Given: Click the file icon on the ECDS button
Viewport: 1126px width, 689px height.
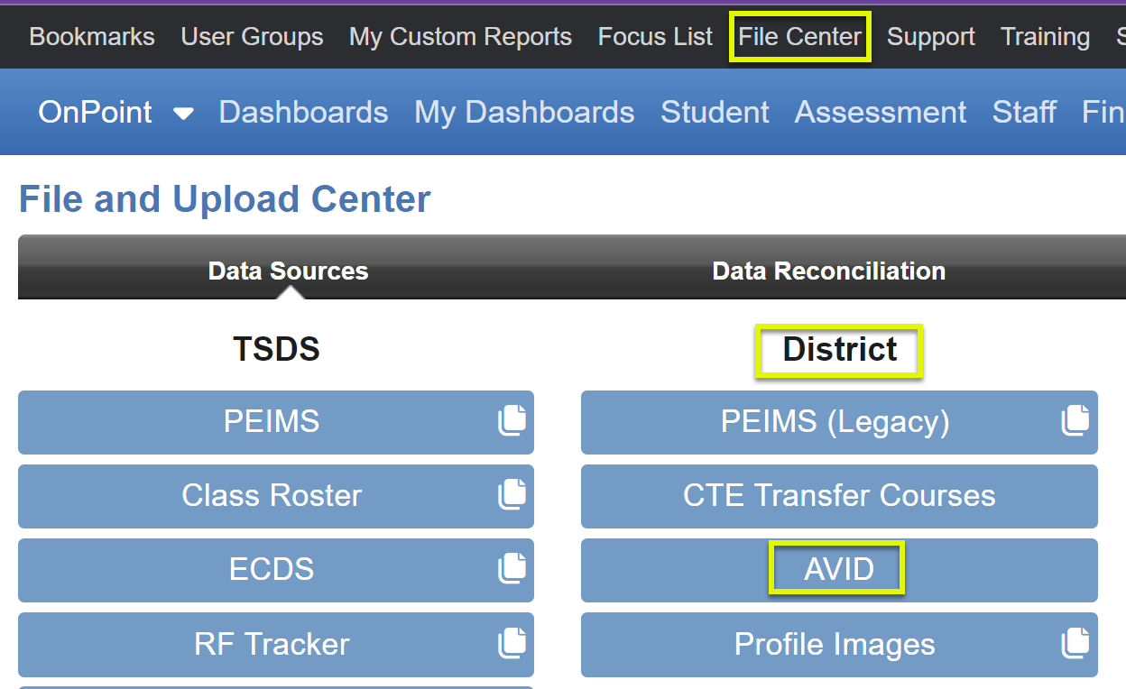Looking at the screenshot, I should [x=512, y=568].
